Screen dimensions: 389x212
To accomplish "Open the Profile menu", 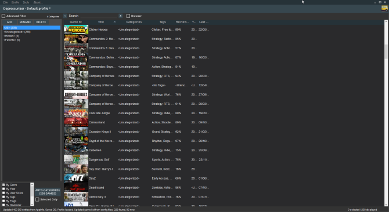I will [x=15, y=2].
